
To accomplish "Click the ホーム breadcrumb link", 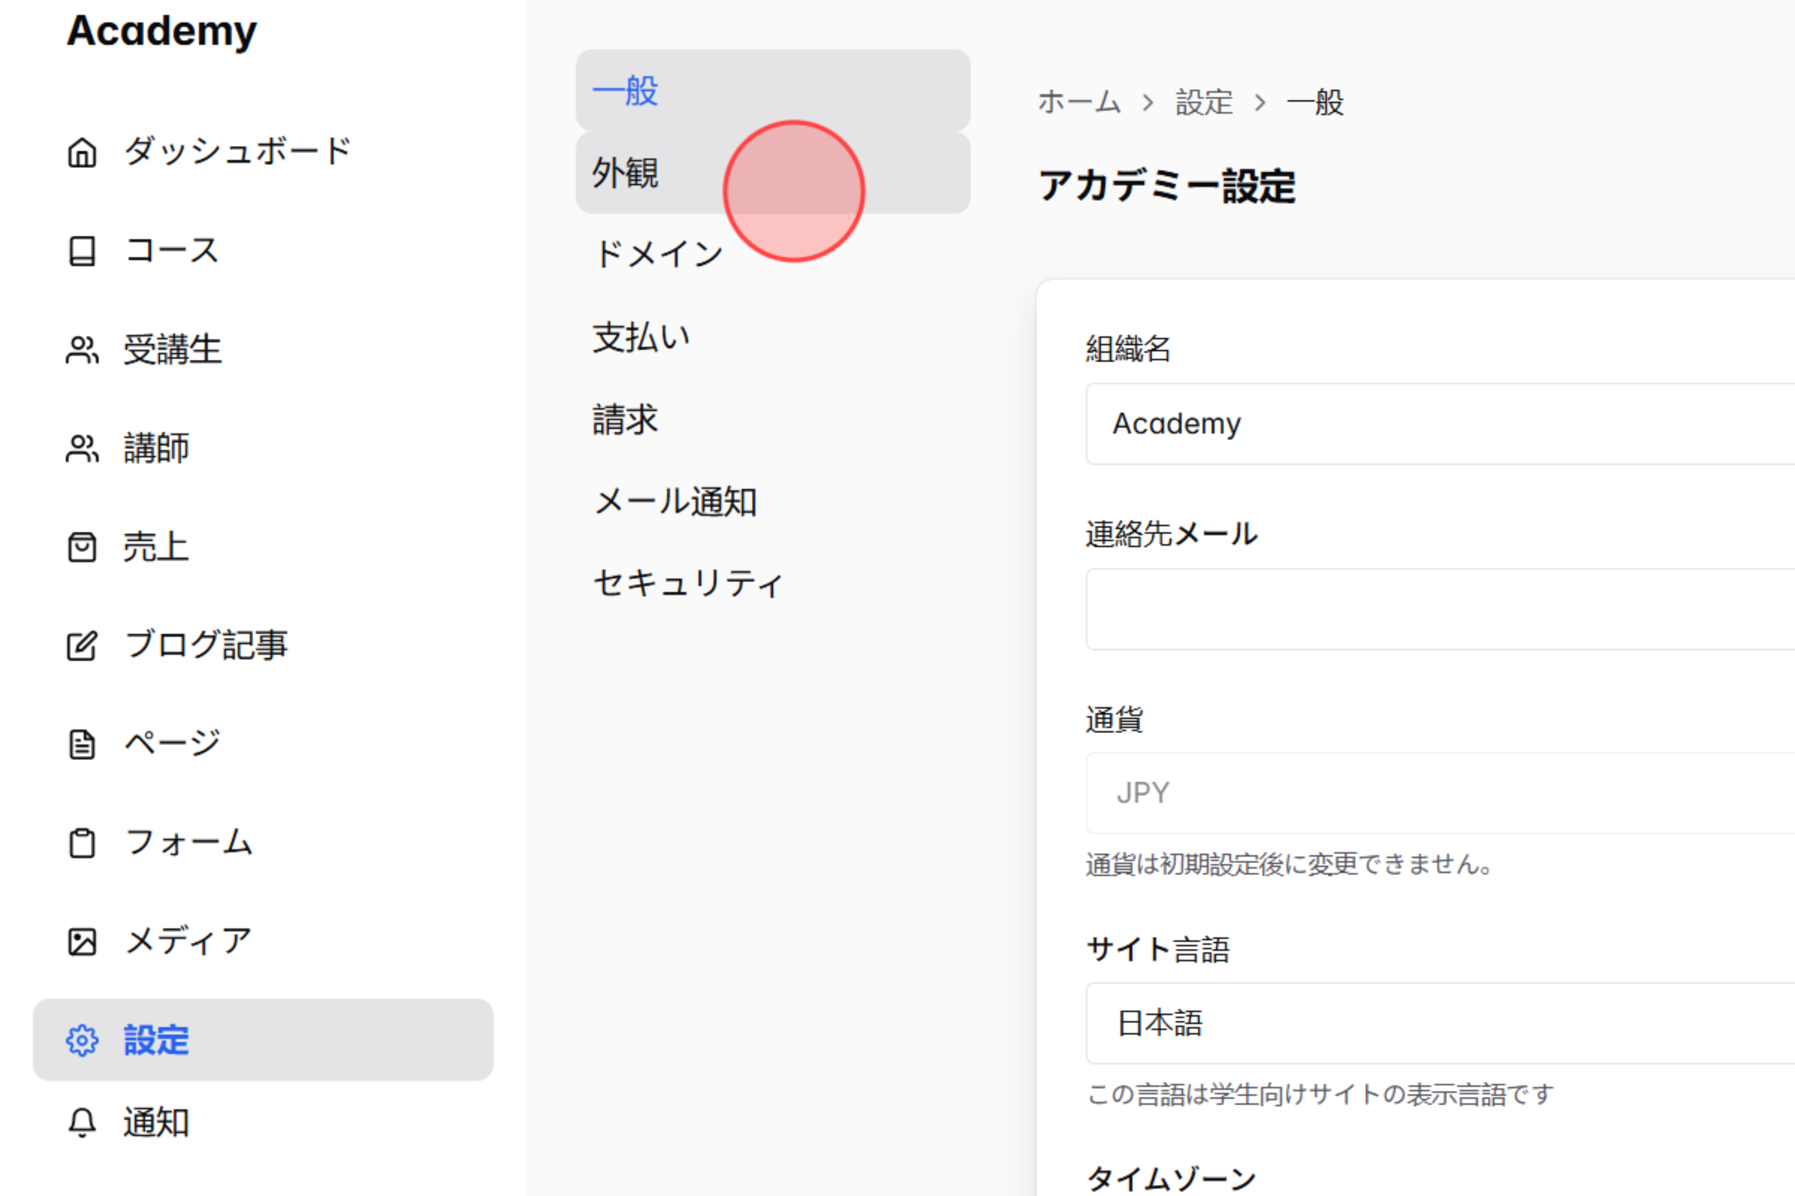I will [1079, 102].
